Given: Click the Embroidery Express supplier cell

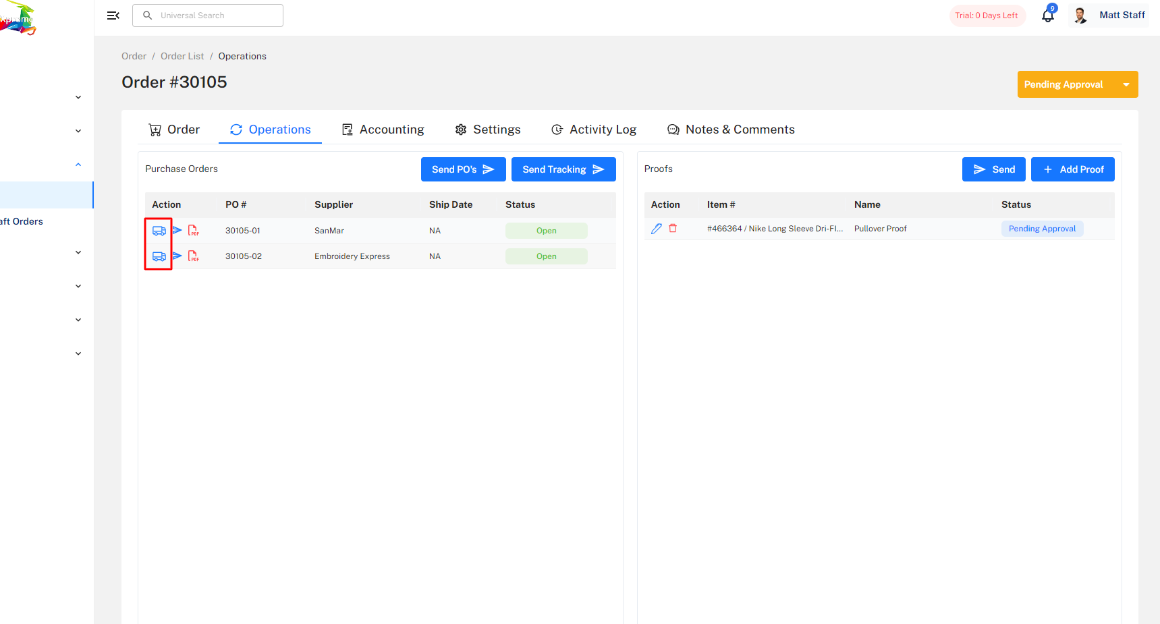Looking at the screenshot, I should point(352,256).
